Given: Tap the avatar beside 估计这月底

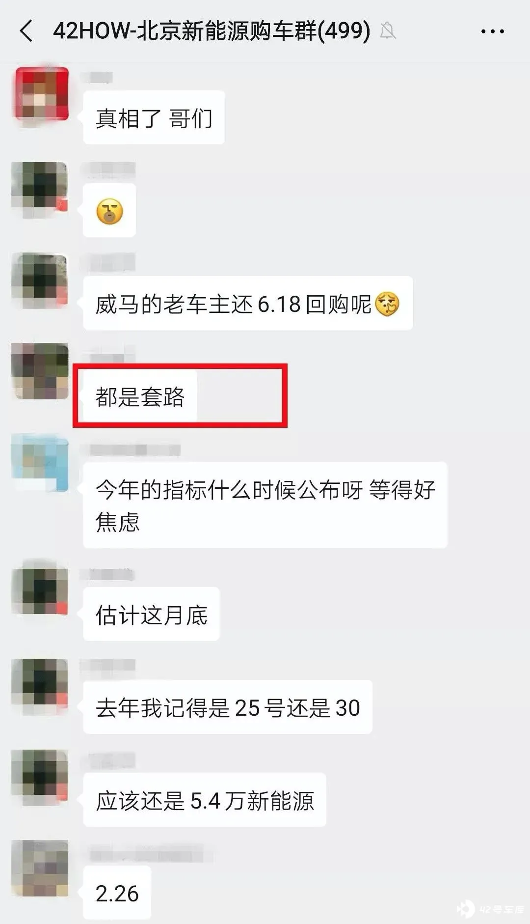Looking at the screenshot, I should 40,588.
